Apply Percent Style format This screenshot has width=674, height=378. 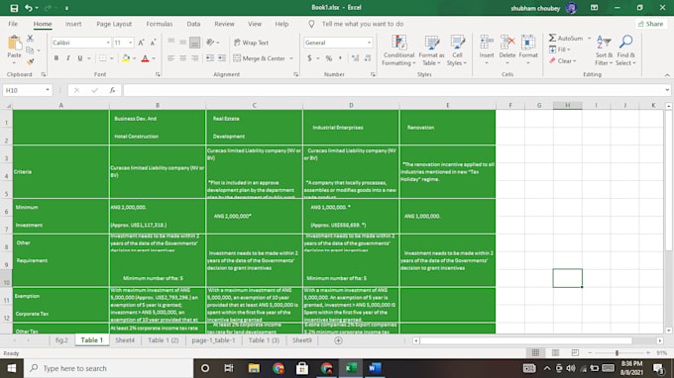[x=329, y=58]
